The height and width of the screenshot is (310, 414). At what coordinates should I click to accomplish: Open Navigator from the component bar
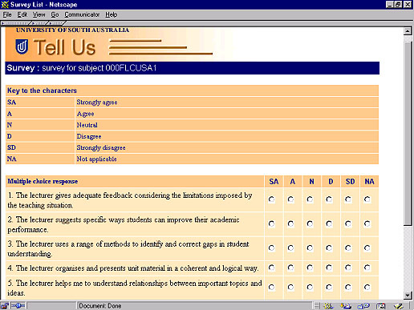(x=328, y=306)
